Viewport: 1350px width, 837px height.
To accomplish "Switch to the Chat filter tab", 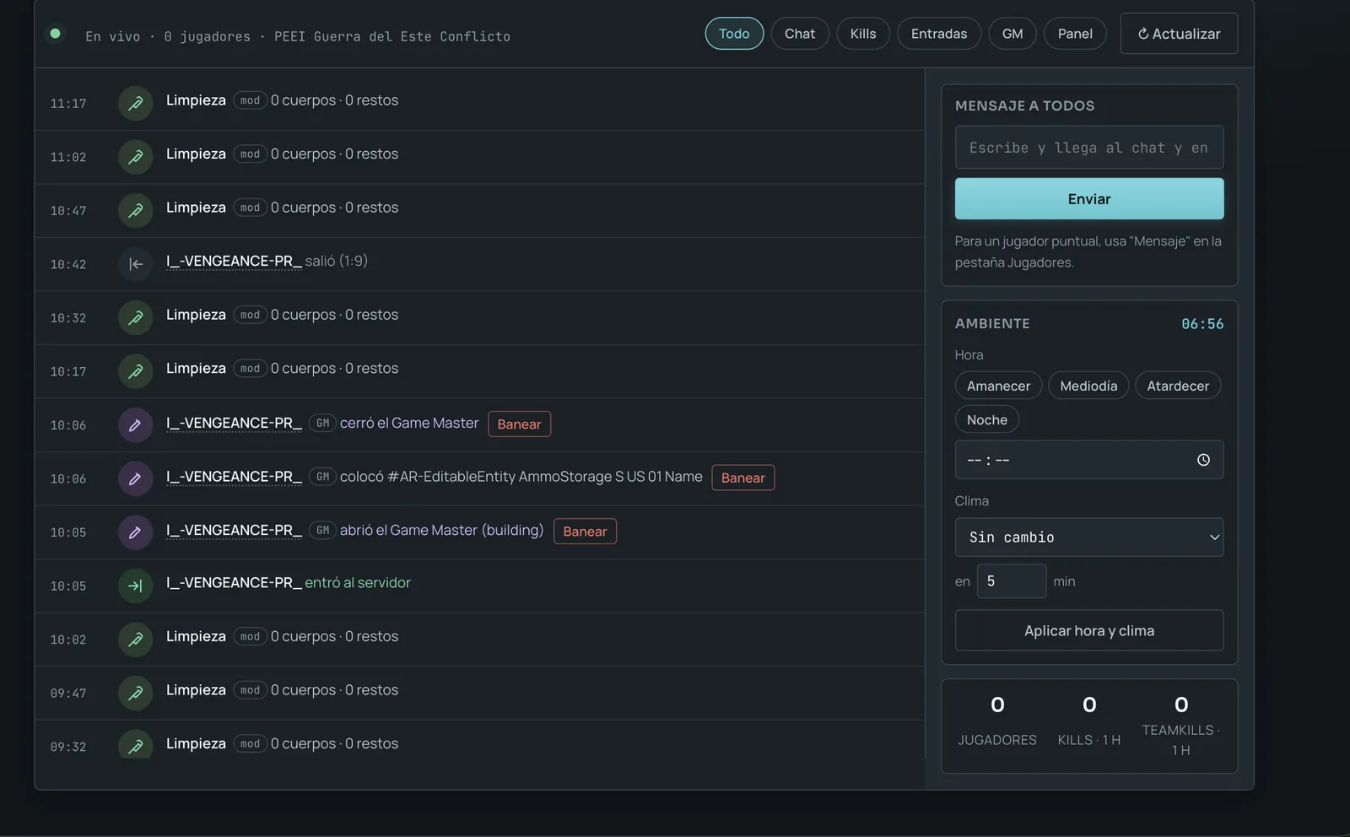I will [x=800, y=34].
